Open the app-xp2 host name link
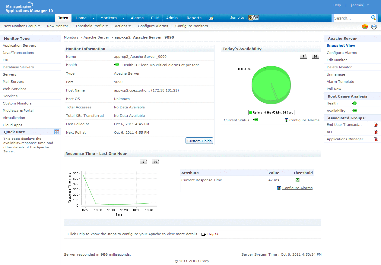The image size is (381, 265). coord(146,90)
